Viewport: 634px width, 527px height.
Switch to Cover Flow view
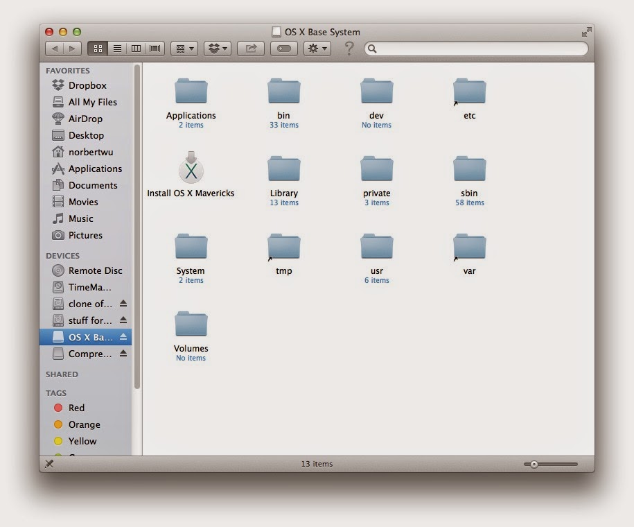[x=155, y=49]
